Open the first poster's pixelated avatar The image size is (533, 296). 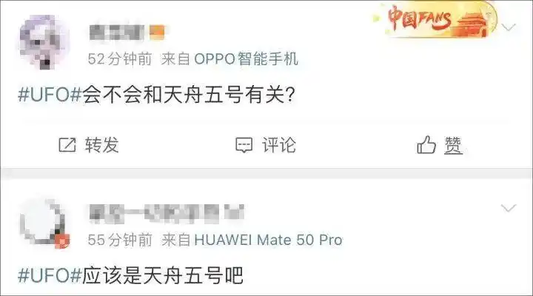pos(44,42)
